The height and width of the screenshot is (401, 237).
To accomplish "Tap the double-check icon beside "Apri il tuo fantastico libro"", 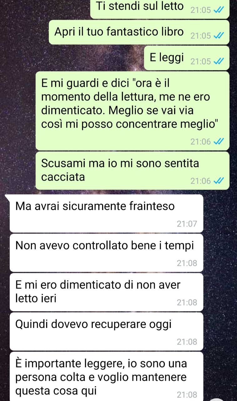I will [219, 36].
